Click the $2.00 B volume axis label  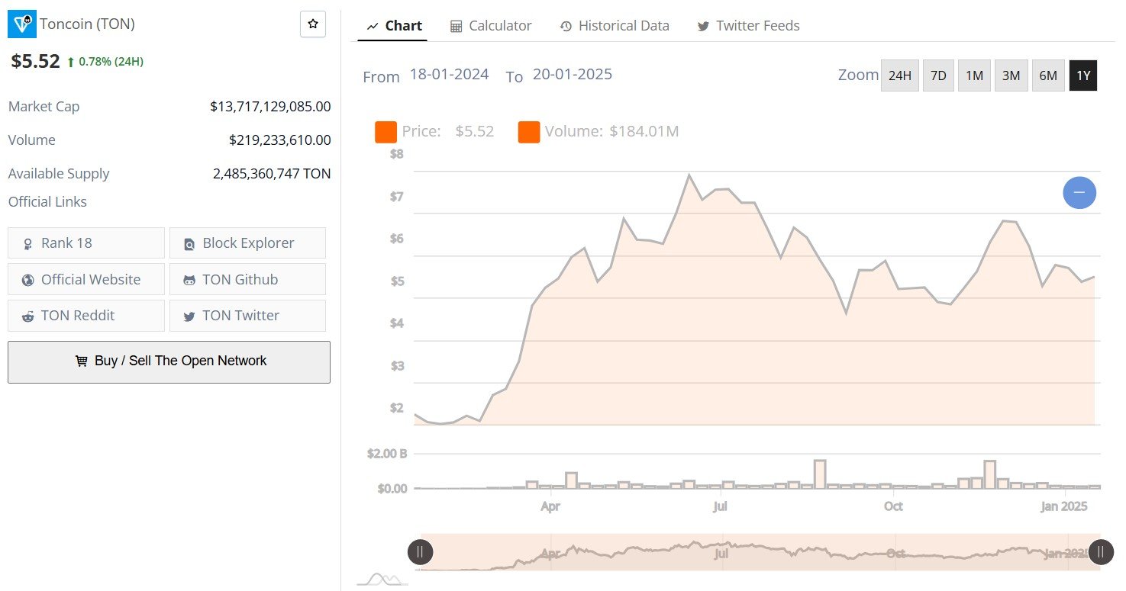386,454
